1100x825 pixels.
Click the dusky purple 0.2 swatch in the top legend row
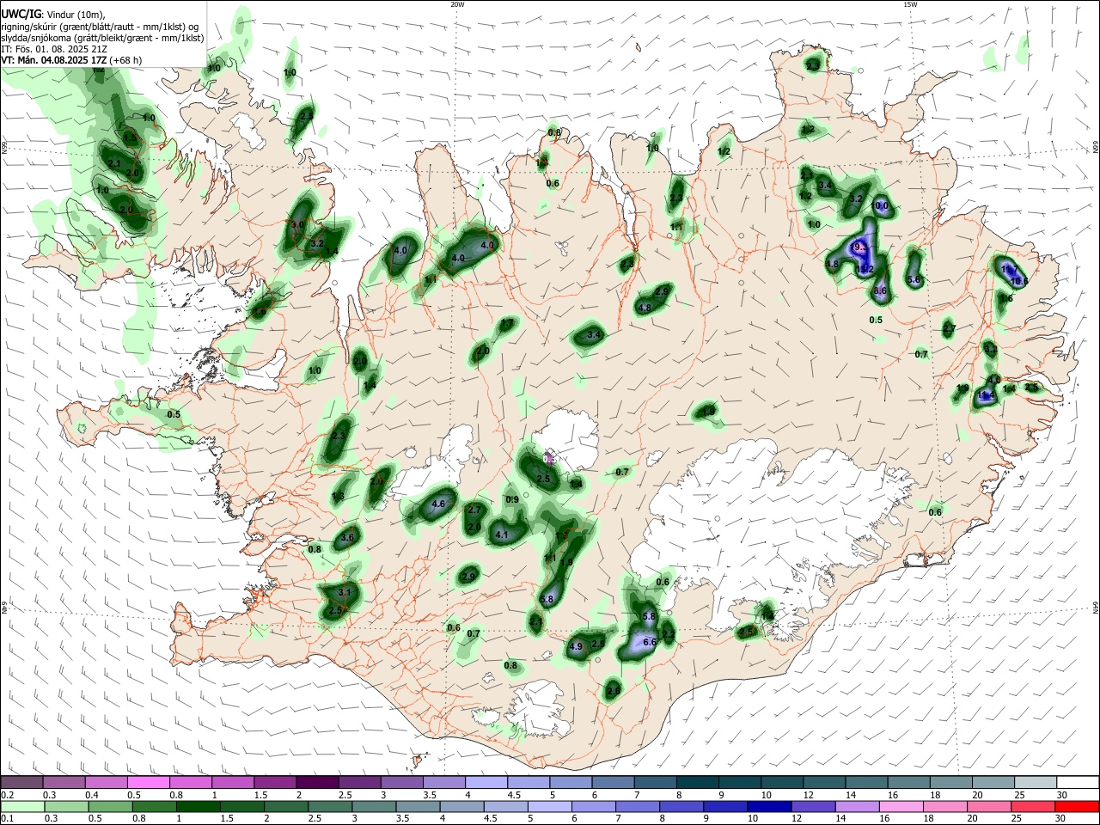(21, 782)
